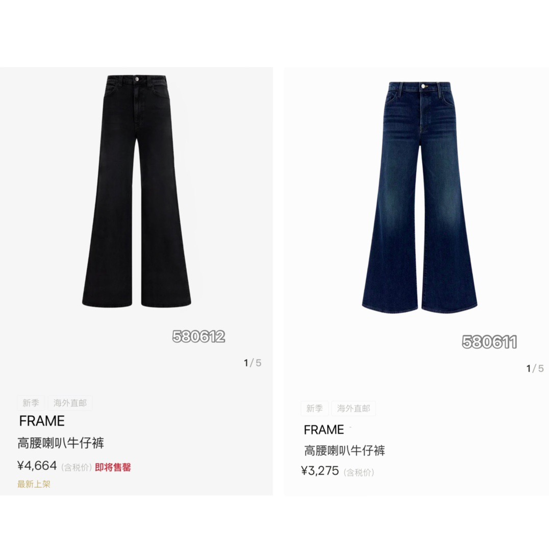This screenshot has width=549, height=549.
Task: Click the ¥4,664 price
Action: (37, 466)
